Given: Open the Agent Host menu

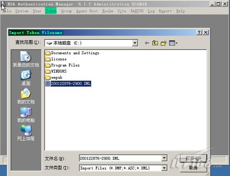Looking at the screenshot, I should 87,11.
